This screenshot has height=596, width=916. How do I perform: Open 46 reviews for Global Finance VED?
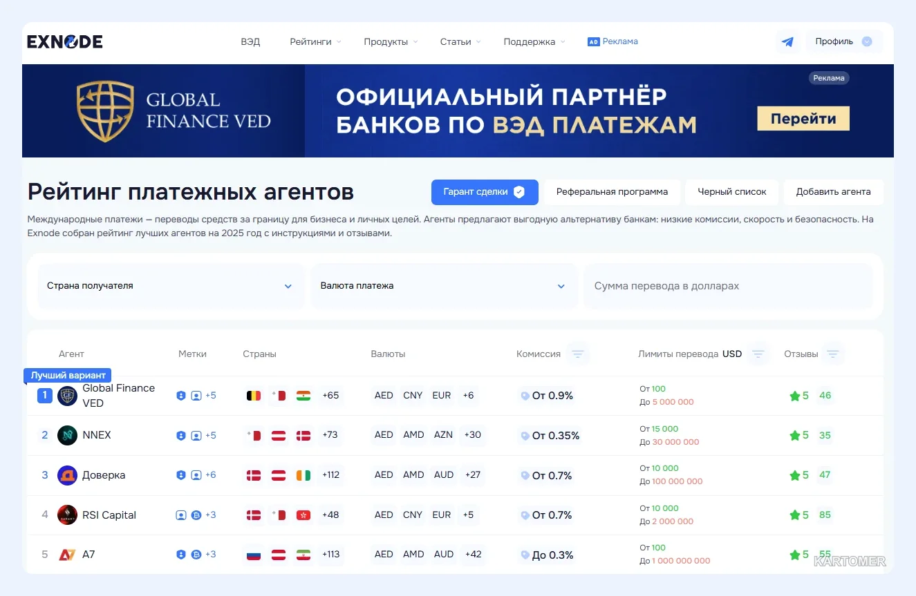pyautogui.click(x=825, y=396)
